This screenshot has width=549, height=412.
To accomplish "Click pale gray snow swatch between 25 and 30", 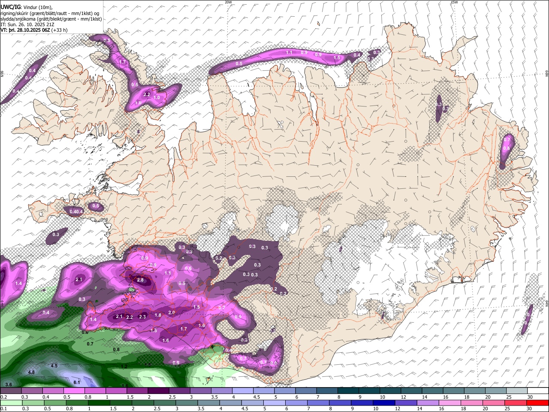I will [x=516, y=391].
